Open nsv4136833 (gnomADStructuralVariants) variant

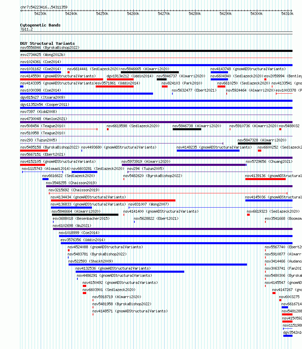tap(88, 204)
